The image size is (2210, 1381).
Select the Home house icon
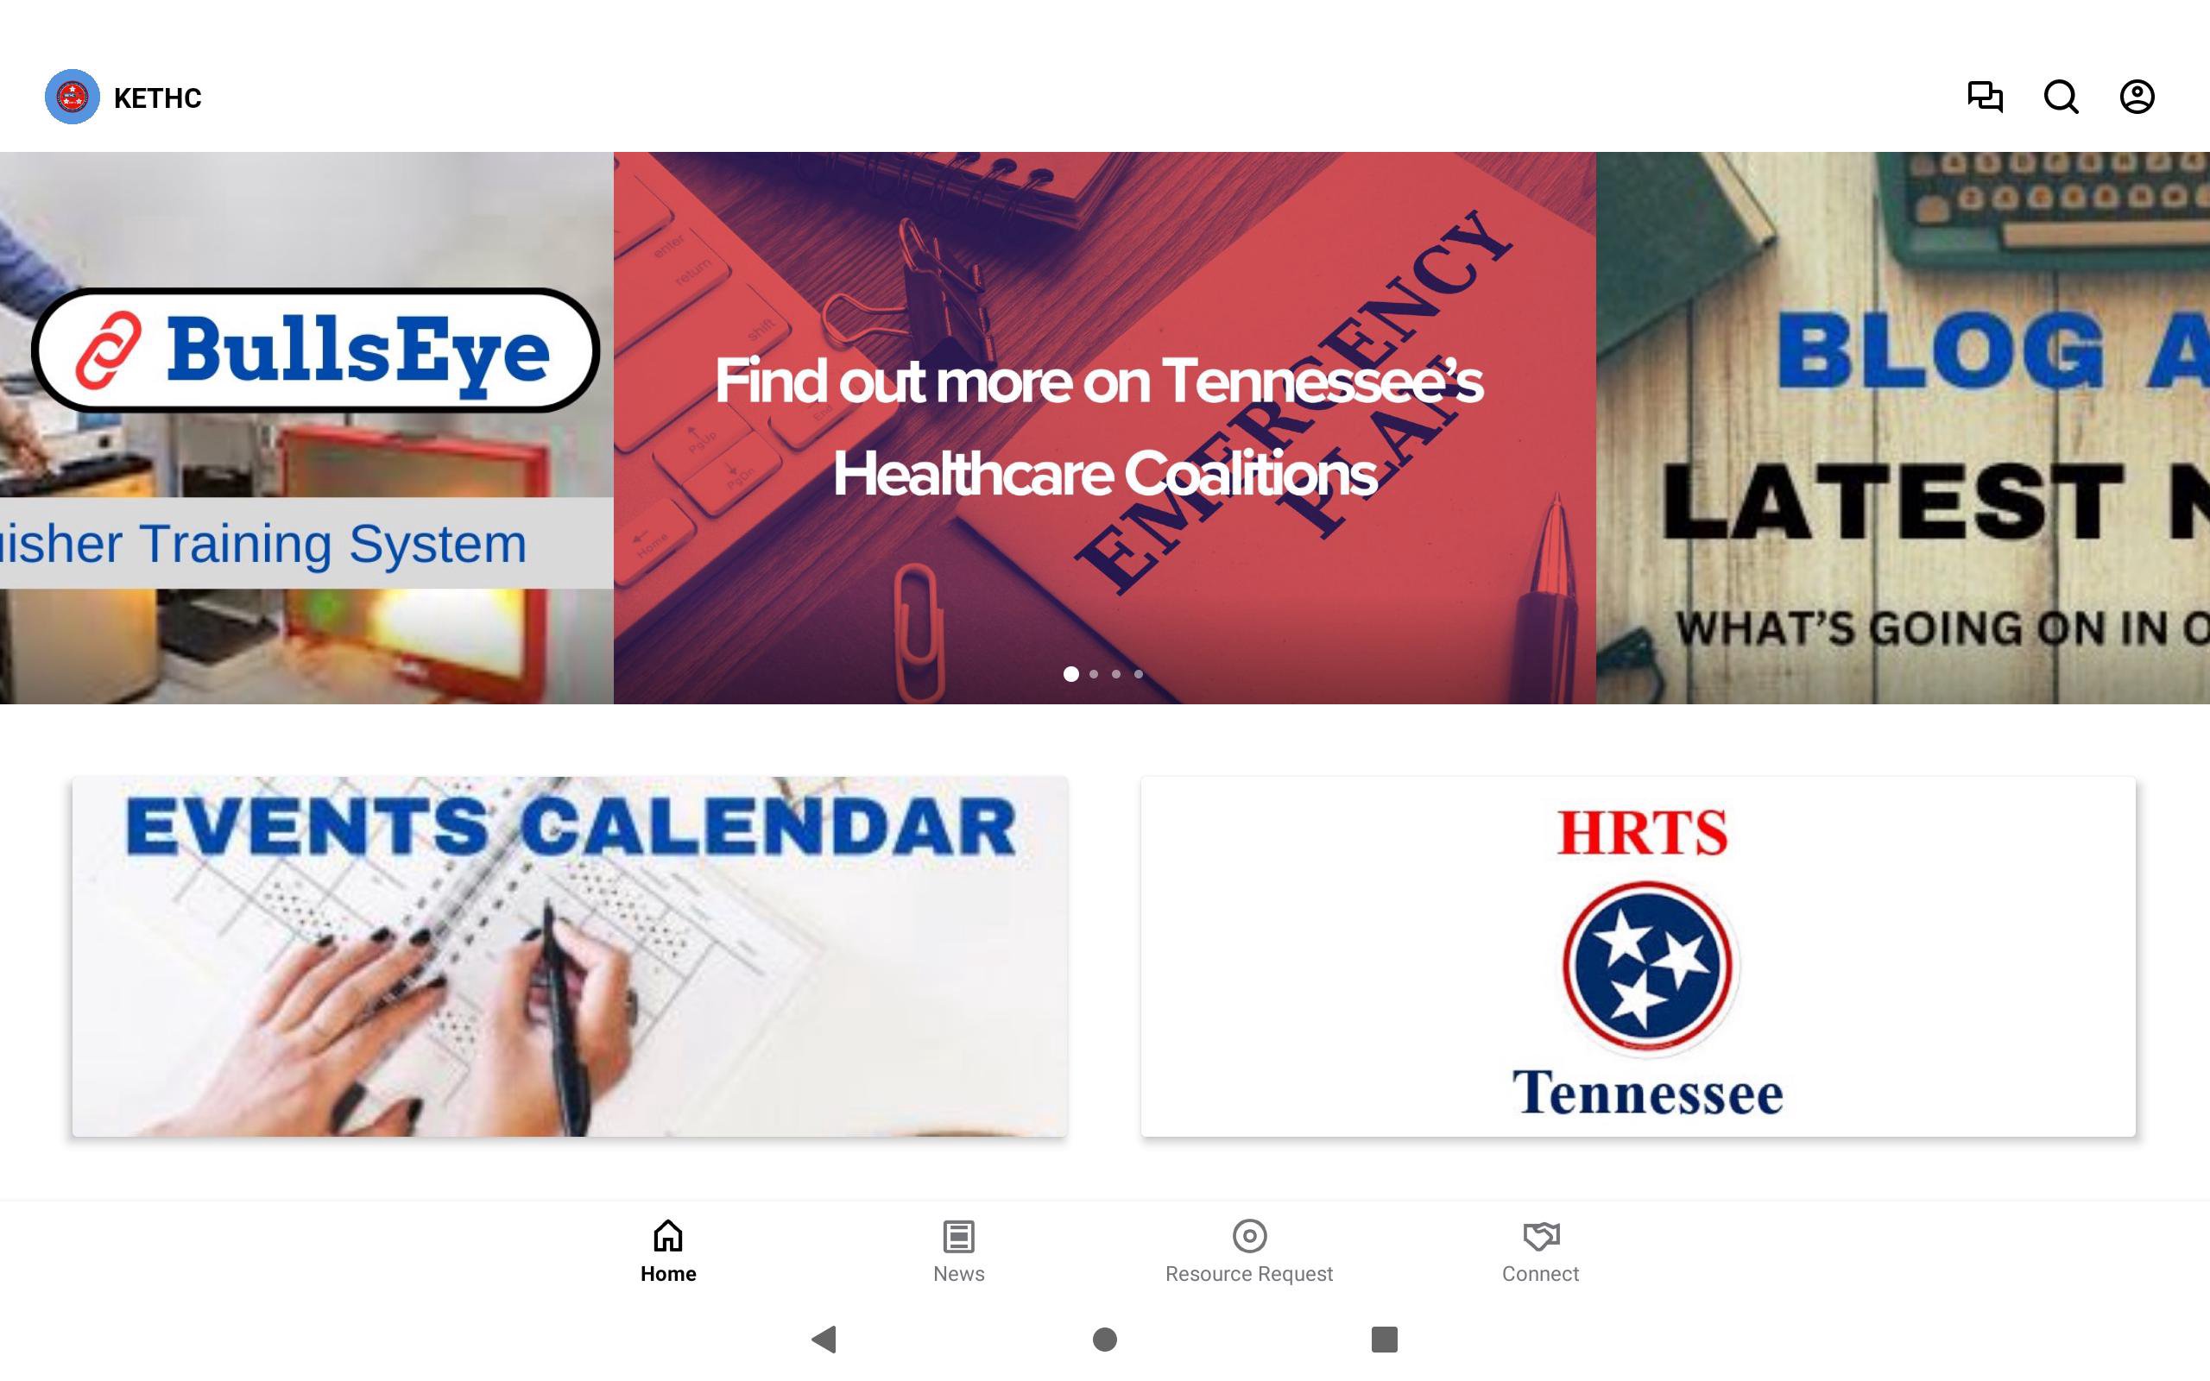tap(667, 1236)
